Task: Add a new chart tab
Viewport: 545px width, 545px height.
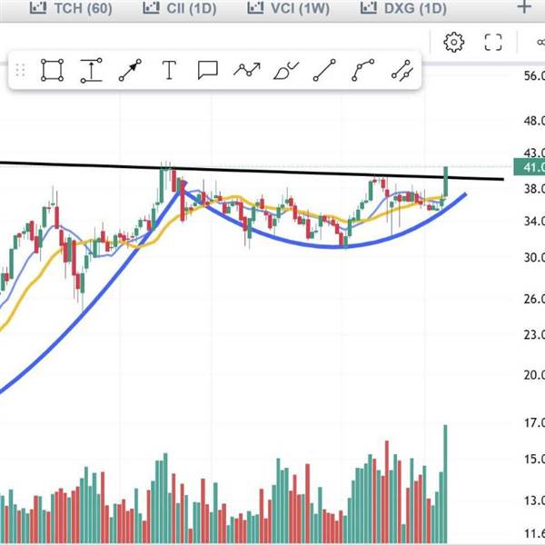Action: point(524,7)
